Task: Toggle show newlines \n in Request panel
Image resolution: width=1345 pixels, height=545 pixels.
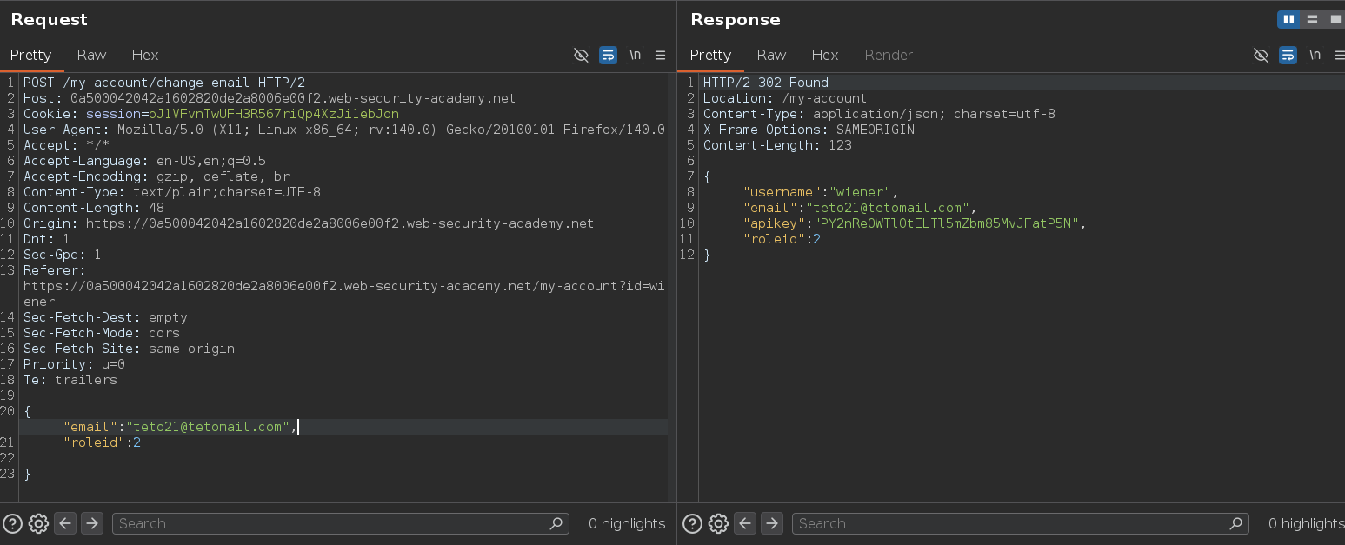Action: (636, 55)
